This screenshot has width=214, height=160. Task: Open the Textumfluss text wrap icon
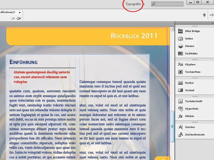pos(180,72)
